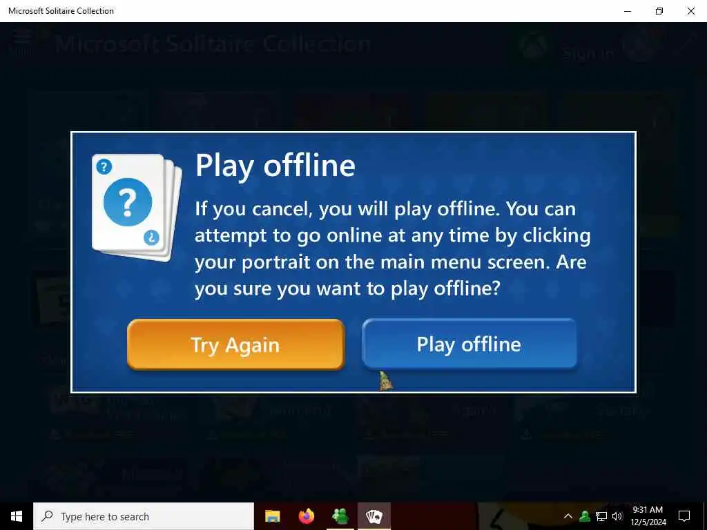707x530 pixels.
Task: Restore down the Solitaire window
Action: (659, 11)
